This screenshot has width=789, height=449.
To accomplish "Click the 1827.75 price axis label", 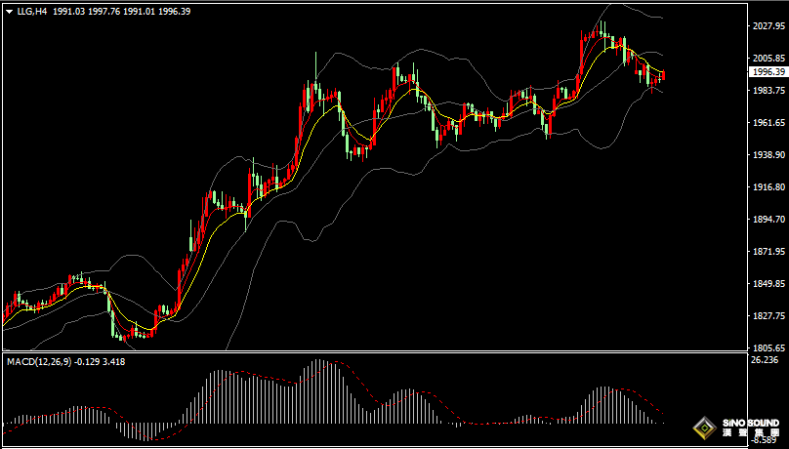I will point(767,316).
